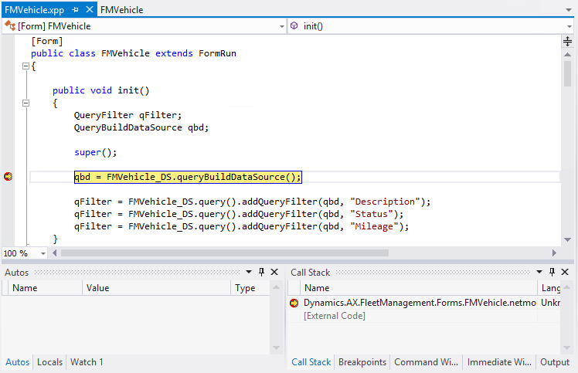Viewport: 578px width, 373px height.
Task: Click the horizontal scrollbar right arrow
Action: [x=553, y=253]
